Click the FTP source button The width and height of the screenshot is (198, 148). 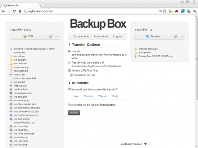coord(28,36)
